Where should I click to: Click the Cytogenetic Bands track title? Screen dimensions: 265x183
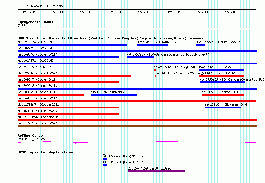35,22
